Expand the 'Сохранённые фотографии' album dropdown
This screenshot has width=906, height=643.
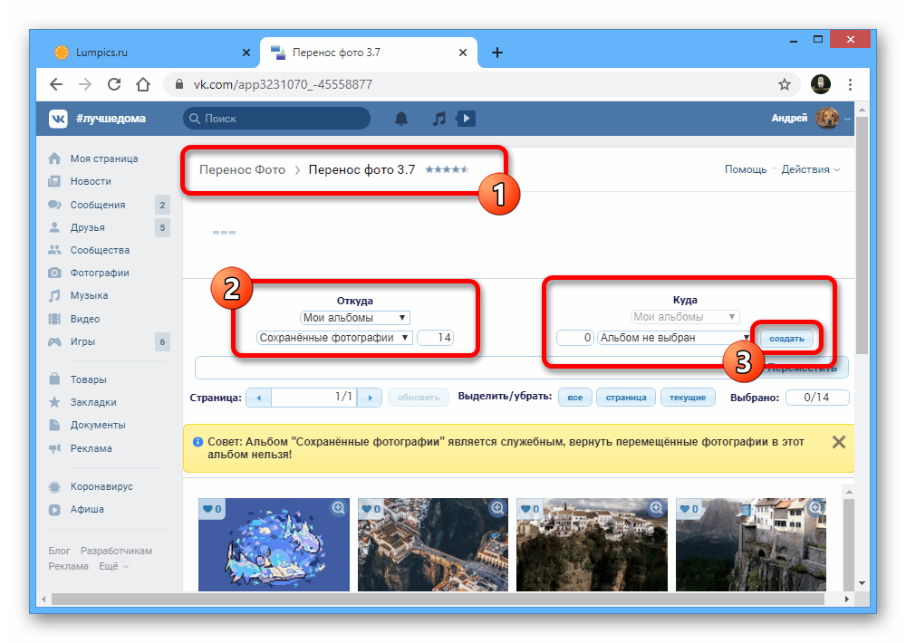click(x=334, y=338)
